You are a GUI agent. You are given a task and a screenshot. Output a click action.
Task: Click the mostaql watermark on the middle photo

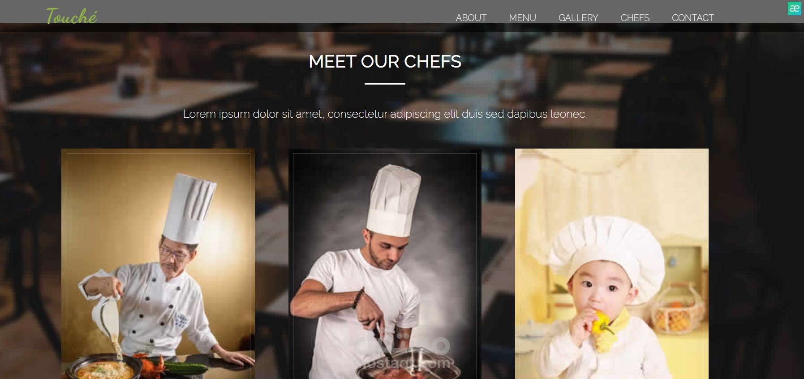click(x=402, y=353)
